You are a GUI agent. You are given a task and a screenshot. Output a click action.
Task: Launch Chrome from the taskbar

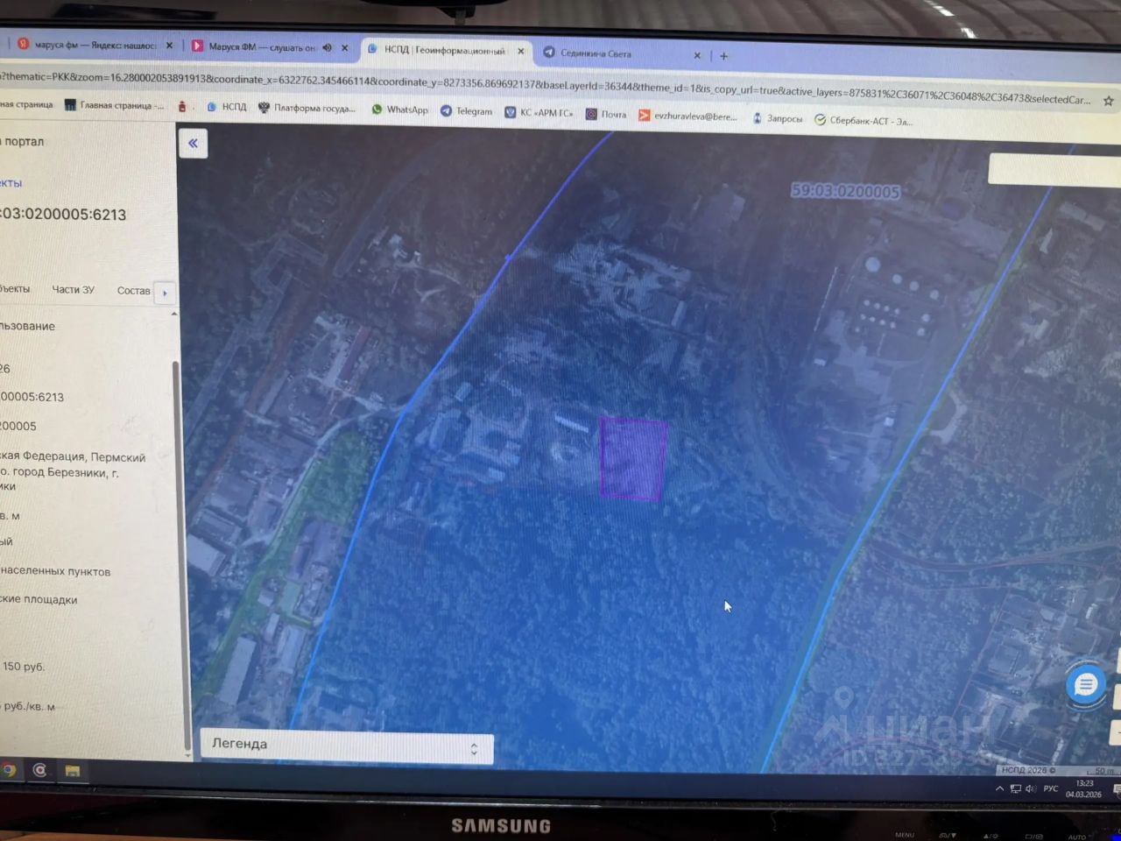pos(9,770)
